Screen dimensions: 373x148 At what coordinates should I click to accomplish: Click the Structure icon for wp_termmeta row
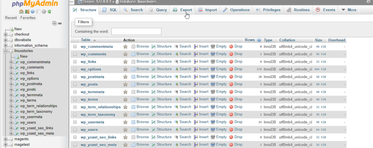tap(153, 92)
